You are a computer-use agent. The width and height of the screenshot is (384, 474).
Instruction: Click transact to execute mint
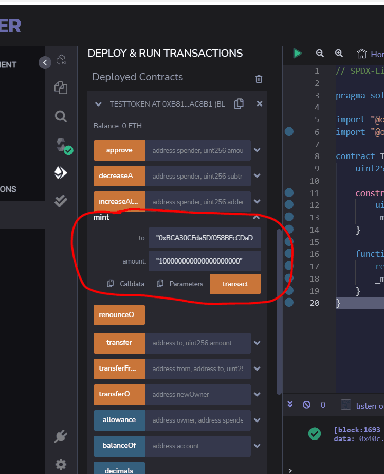tap(235, 284)
